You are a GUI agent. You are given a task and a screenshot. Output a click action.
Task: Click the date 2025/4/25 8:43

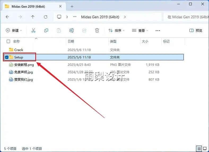(79, 65)
